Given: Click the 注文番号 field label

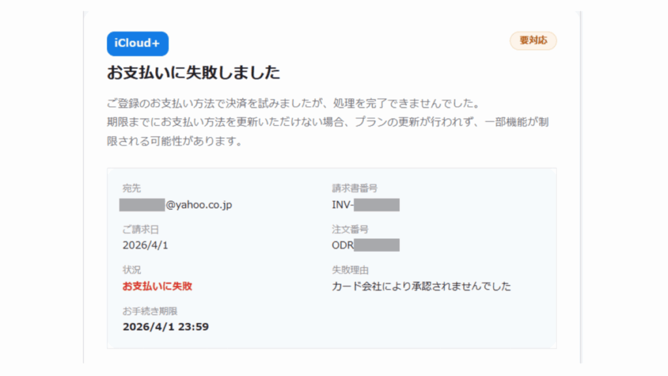Looking at the screenshot, I should click(x=350, y=229).
